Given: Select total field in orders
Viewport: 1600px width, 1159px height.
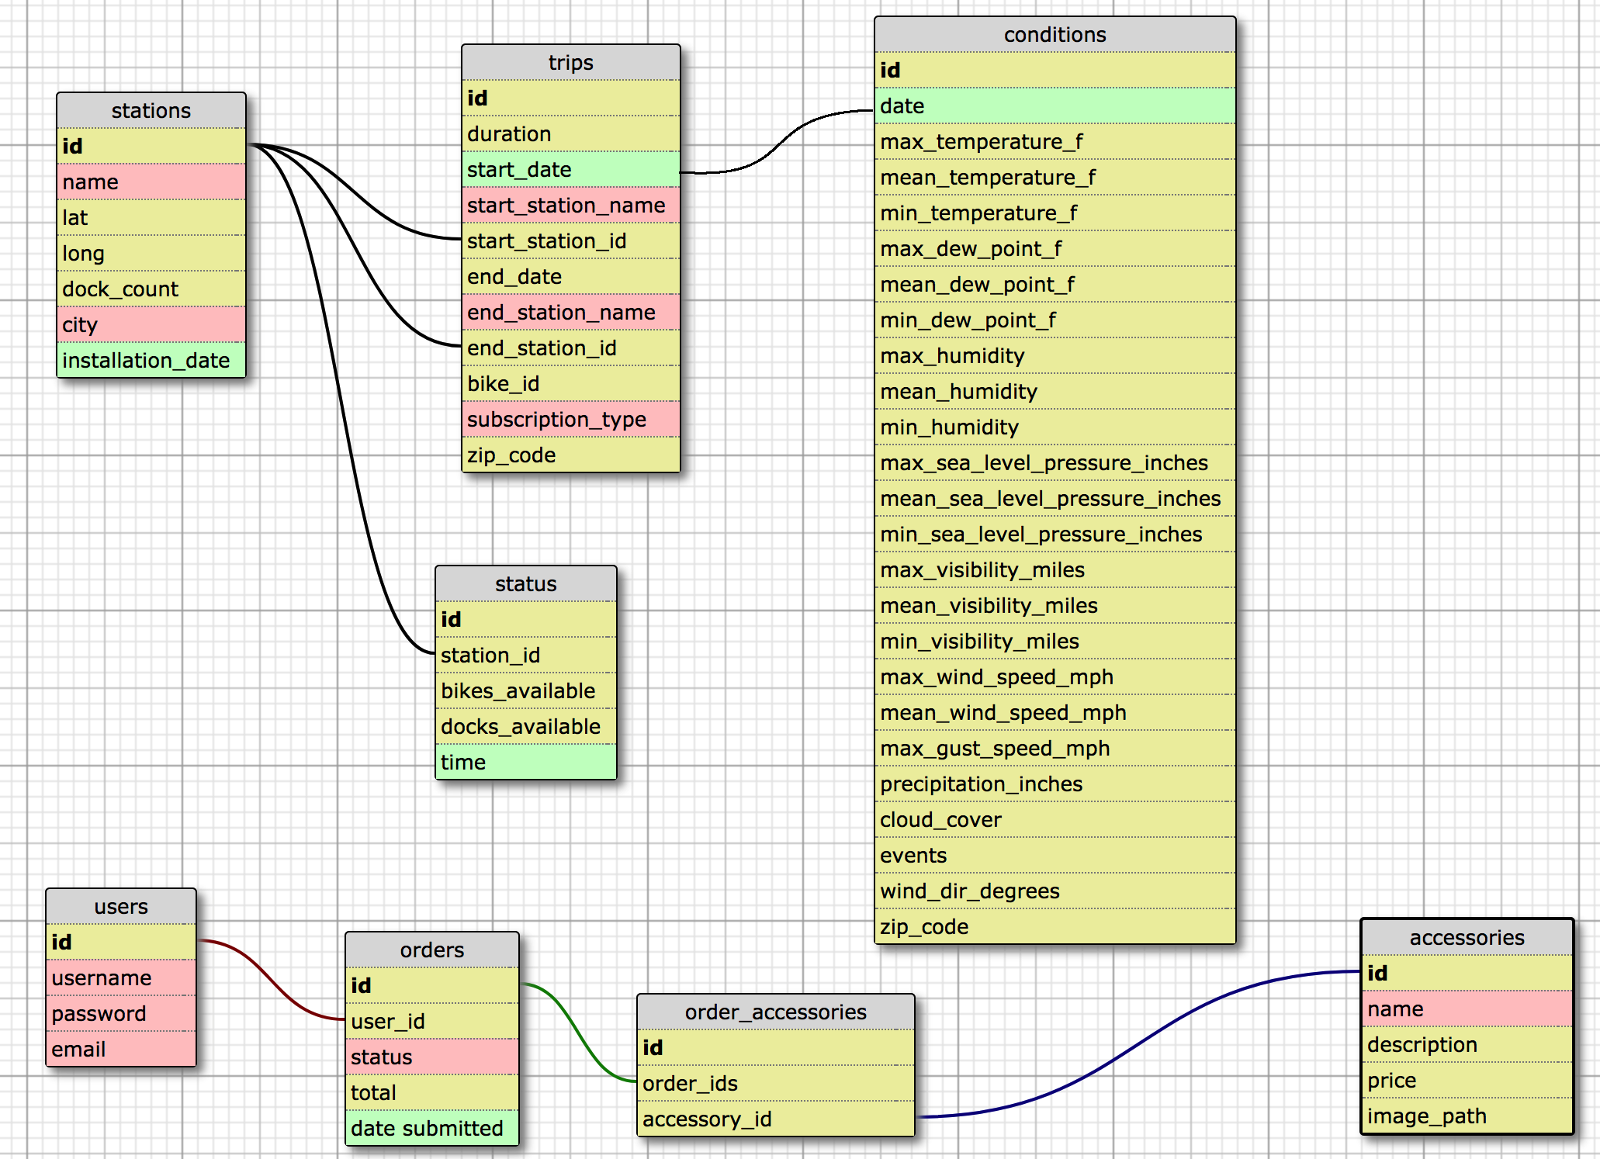Looking at the screenshot, I should tap(432, 1092).
